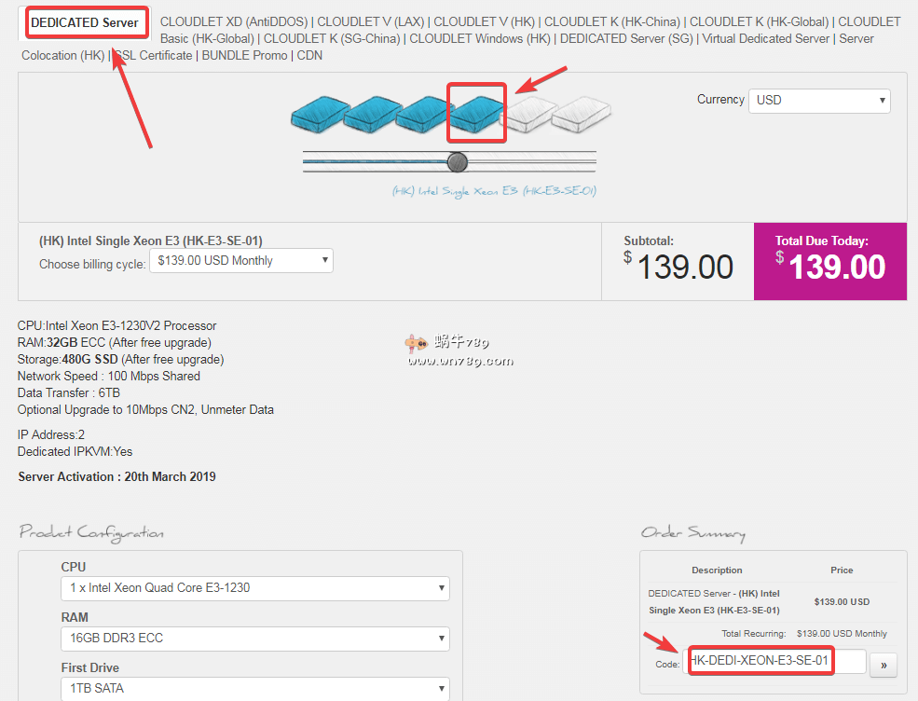
Task: Open the Virtual Dedicated Server category
Action: tap(766, 38)
